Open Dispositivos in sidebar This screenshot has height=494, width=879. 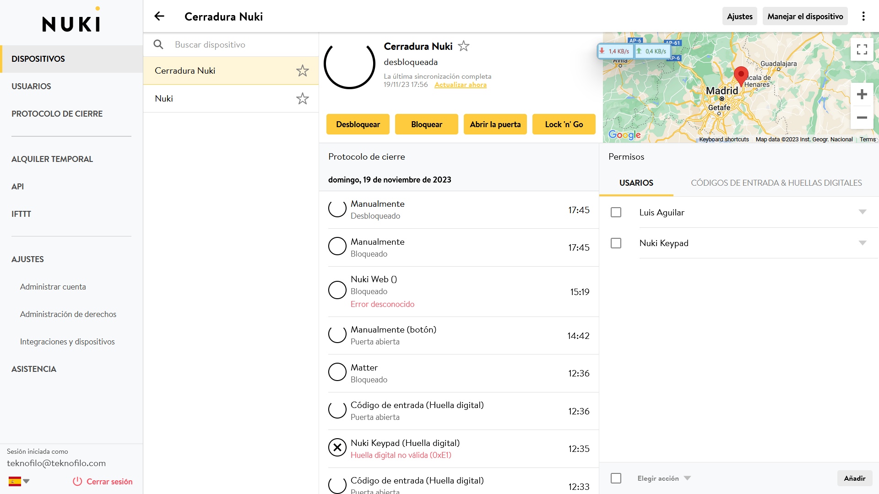71,59
